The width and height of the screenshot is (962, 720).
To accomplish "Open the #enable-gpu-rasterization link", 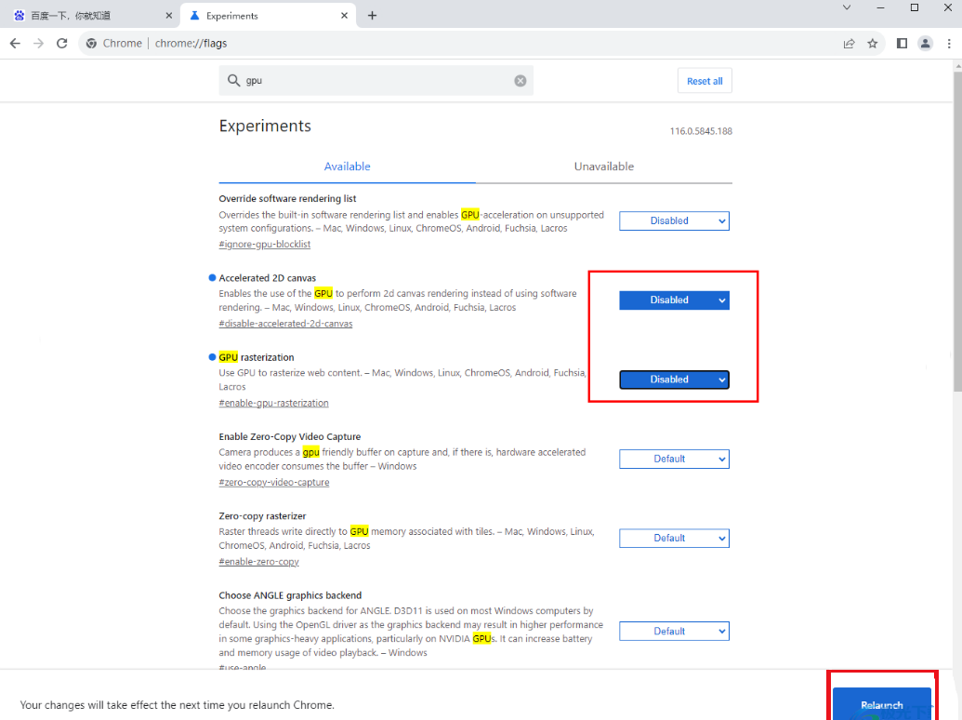I will point(273,403).
